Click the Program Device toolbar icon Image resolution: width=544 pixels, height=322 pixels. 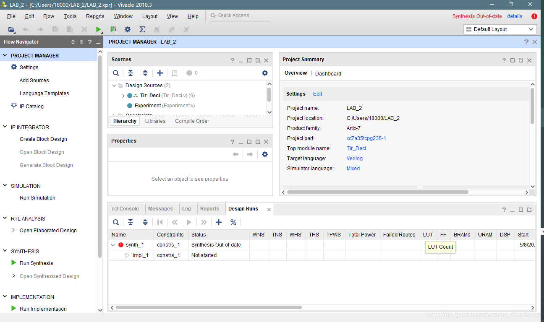pos(113,29)
